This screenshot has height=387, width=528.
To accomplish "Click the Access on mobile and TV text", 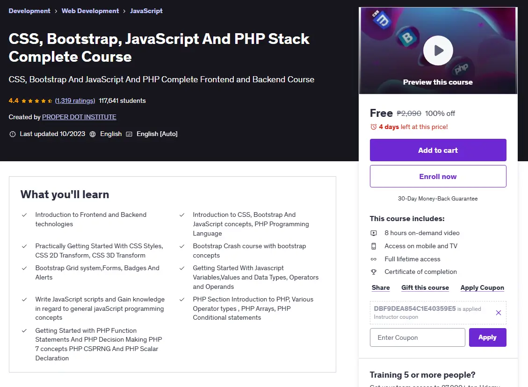I will (421, 246).
